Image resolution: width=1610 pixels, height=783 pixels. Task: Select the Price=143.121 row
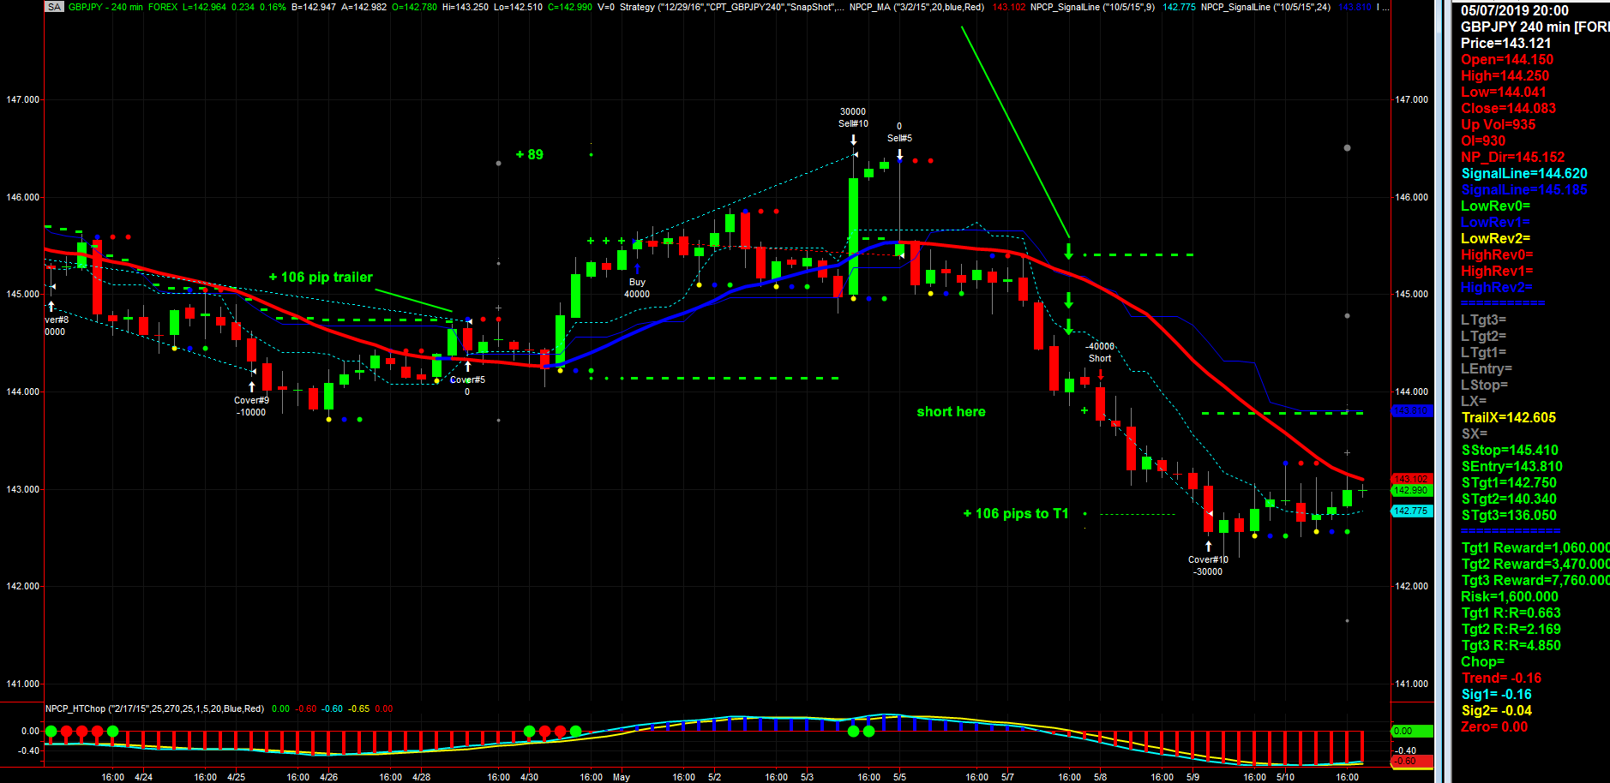(1506, 43)
